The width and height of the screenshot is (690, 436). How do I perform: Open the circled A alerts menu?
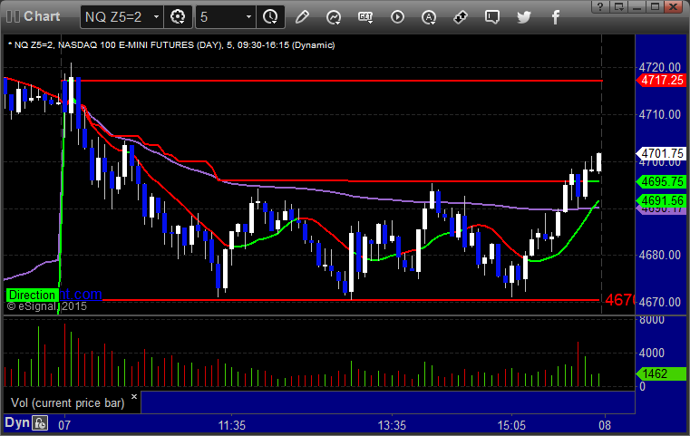(x=429, y=17)
